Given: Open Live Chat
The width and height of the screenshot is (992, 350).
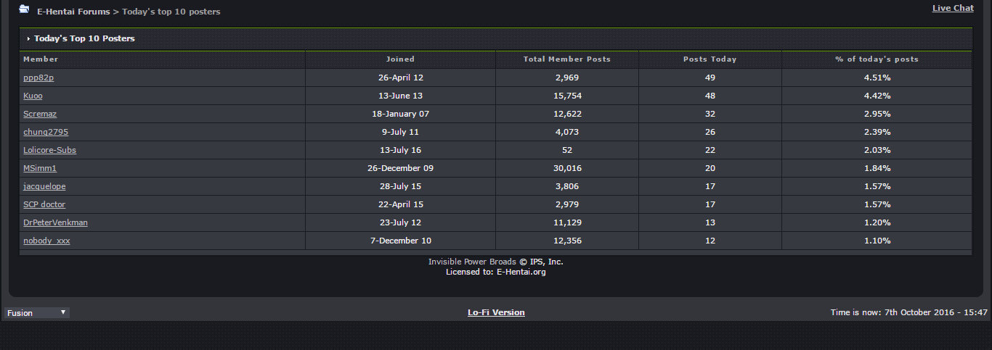Looking at the screenshot, I should [x=953, y=8].
